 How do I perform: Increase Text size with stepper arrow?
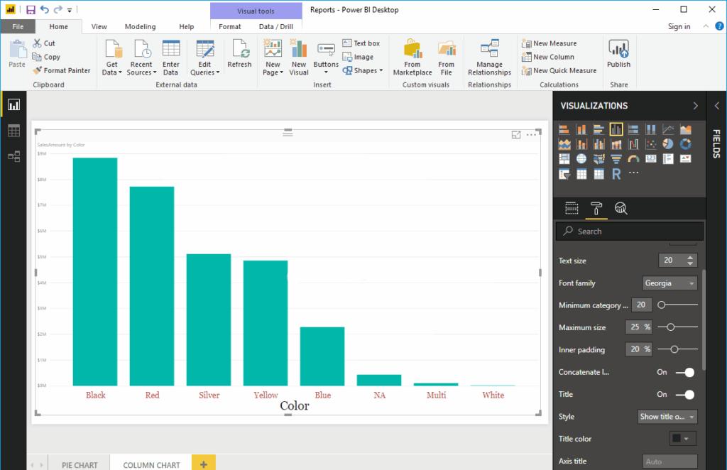tap(690, 257)
